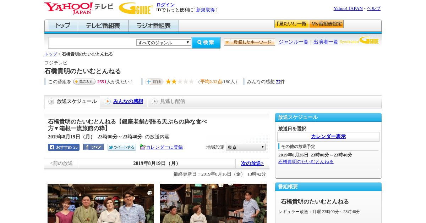Open the すべてのジャンル genre dropdown
Image resolution: width=426 pixels, height=223 pixels.
coord(164,42)
